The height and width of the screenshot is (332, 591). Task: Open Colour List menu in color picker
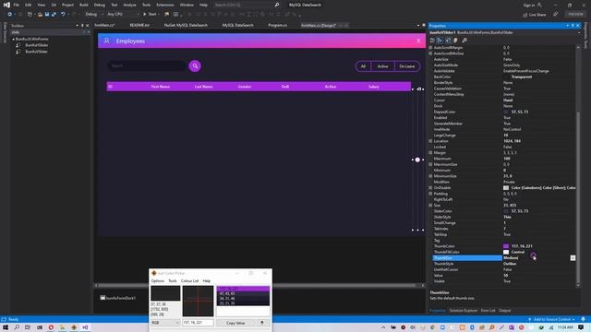tap(189, 280)
